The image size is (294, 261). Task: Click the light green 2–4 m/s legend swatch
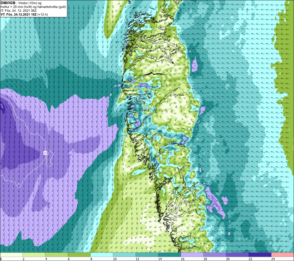[34, 255]
